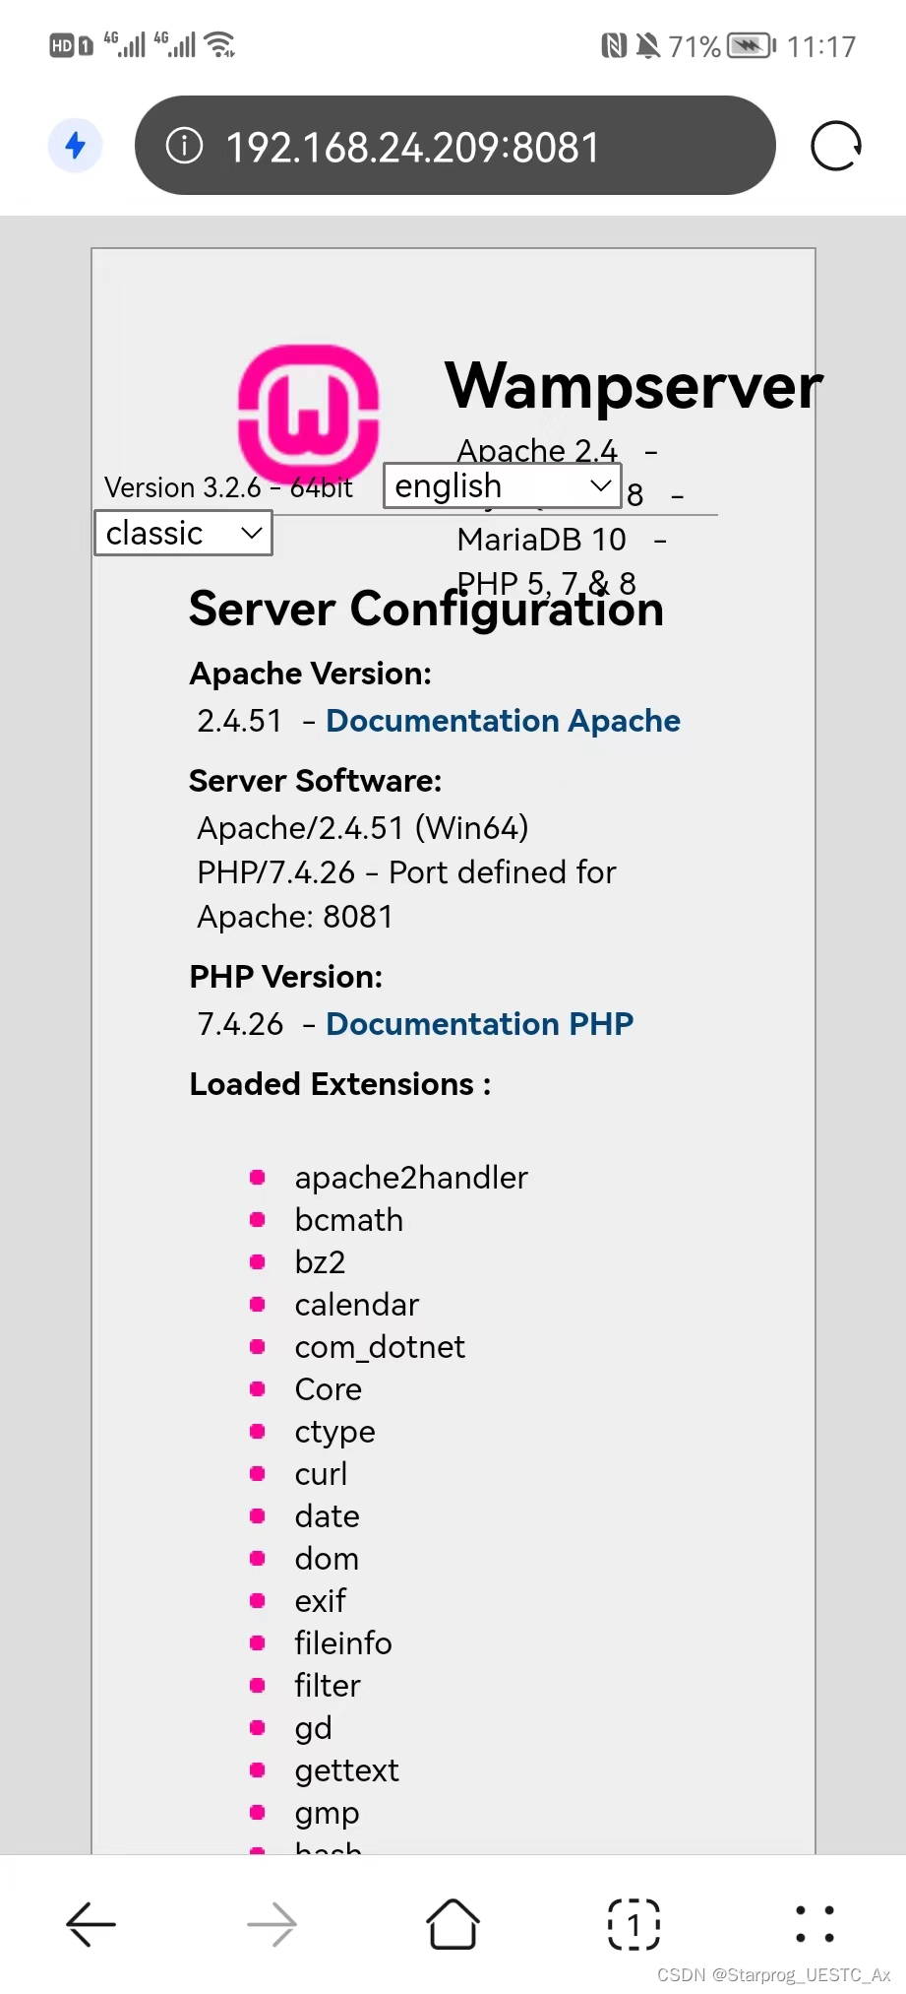This screenshot has height=1994, width=906.
Task: Open the Documentation Apache link
Action: coord(503,721)
